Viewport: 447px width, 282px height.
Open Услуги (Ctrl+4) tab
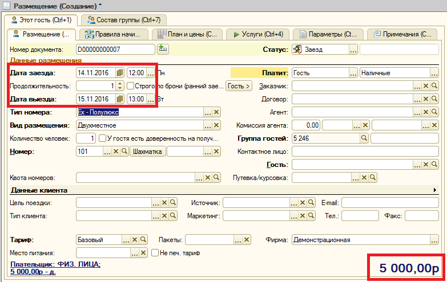coord(257,34)
